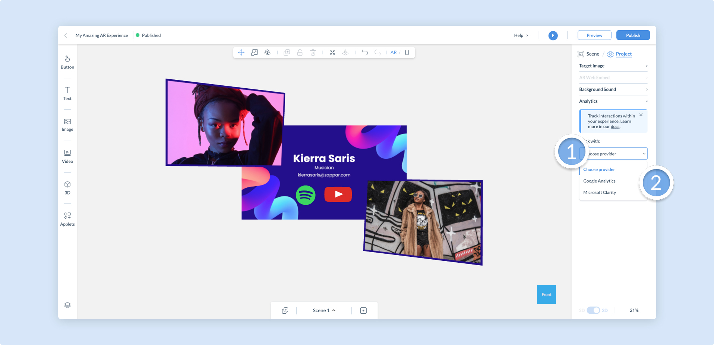This screenshot has width=714, height=345.
Task: Duplicate the current scene icon
Action: click(x=285, y=310)
